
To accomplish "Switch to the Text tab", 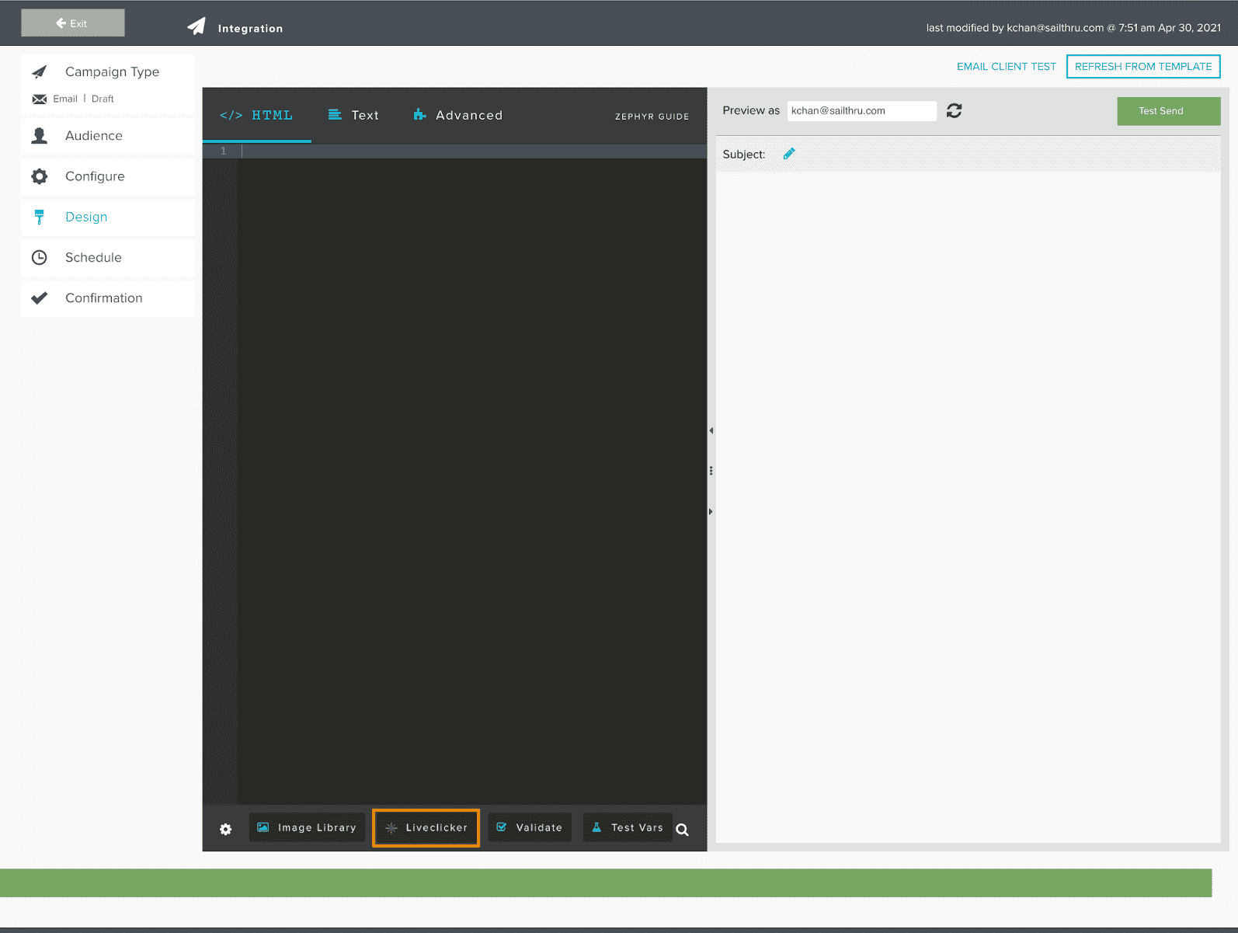I will pos(354,115).
